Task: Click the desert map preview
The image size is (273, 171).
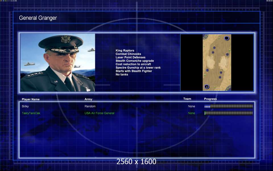Action: pyautogui.click(x=217, y=62)
